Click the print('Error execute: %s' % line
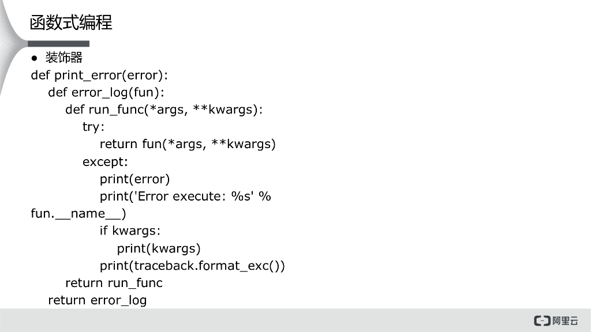The image size is (591, 332). tap(185, 197)
